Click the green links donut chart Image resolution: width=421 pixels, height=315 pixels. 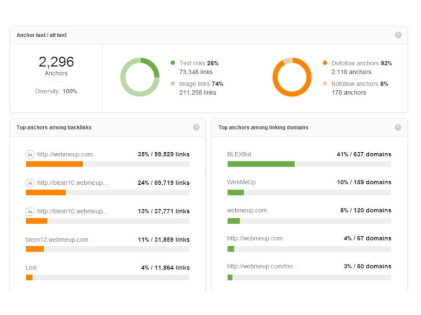point(139,77)
